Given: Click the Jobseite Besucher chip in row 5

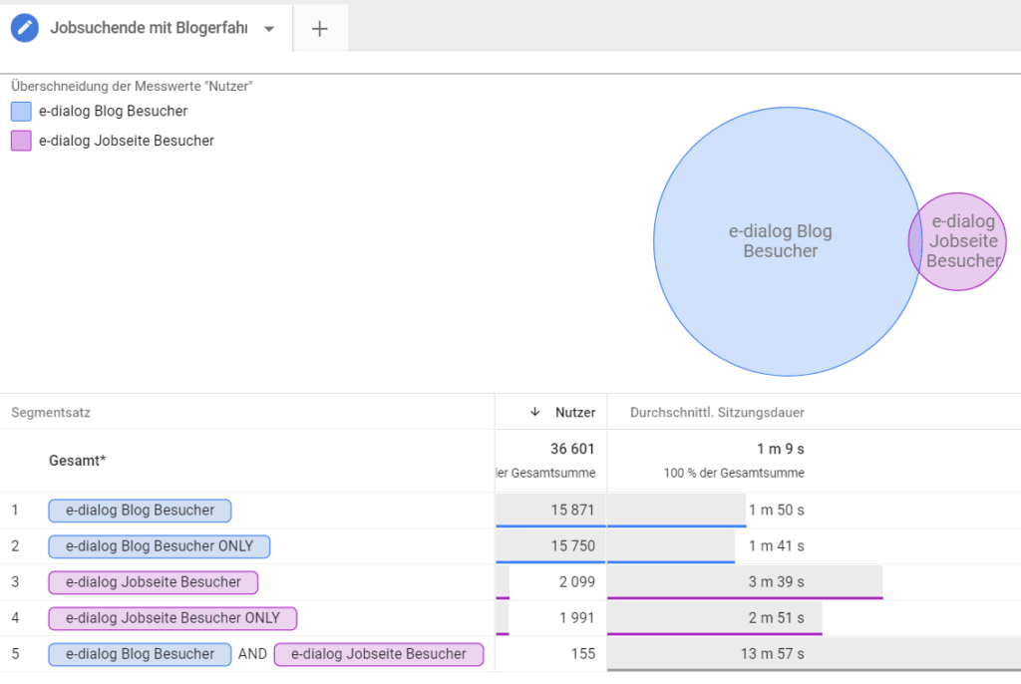Looking at the screenshot, I should coord(378,654).
